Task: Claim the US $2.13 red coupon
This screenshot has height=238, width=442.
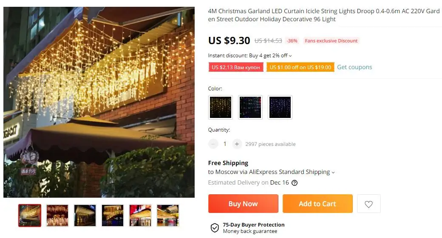Action: click(236, 67)
